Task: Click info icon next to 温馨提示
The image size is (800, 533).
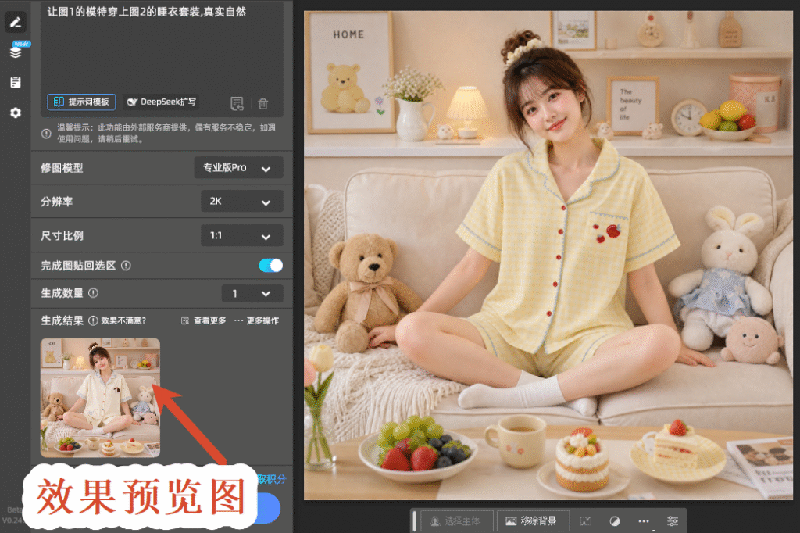Action: [x=46, y=134]
